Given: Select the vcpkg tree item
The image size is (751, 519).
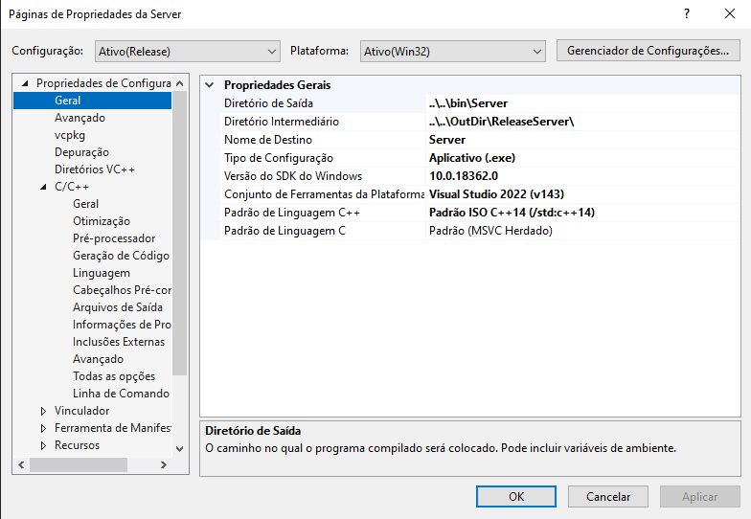Looking at the screenshot, I should coord(69,135).
